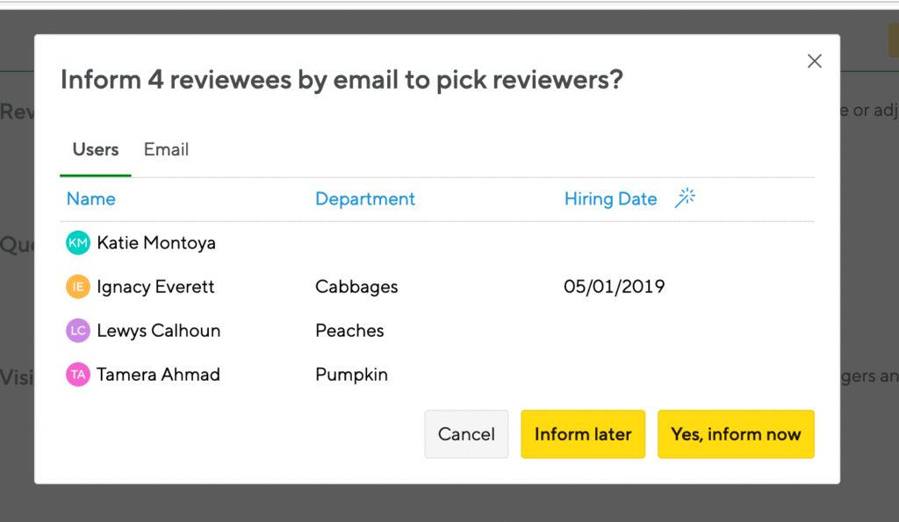Viewport: 899px width, 522px height.
Task: Click Tamera Ahmad's TA avatar
Action: click(78, 375)
